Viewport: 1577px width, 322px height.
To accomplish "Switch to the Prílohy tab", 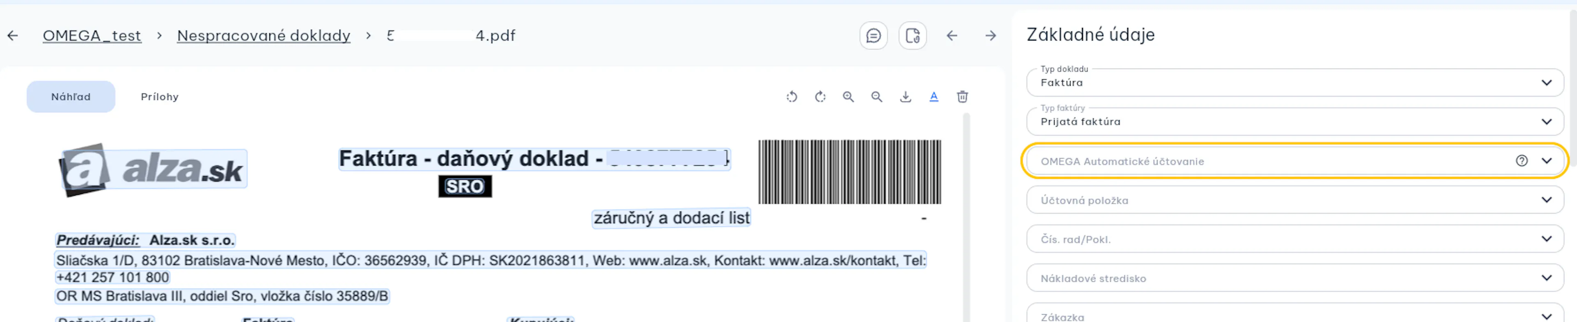I will pyautogui.click(x=160, y=96).
